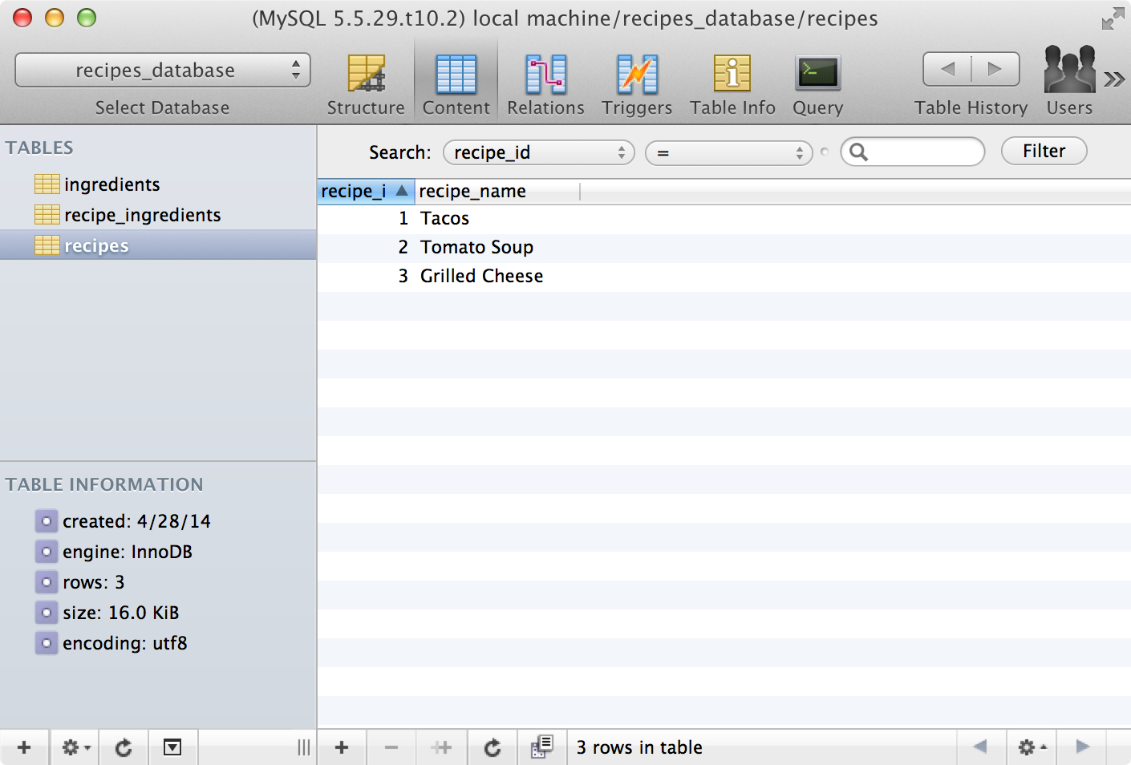The height and width of the screenshot is (765, 1131).
Task: Open the Relations view
Action: [545, 84]
